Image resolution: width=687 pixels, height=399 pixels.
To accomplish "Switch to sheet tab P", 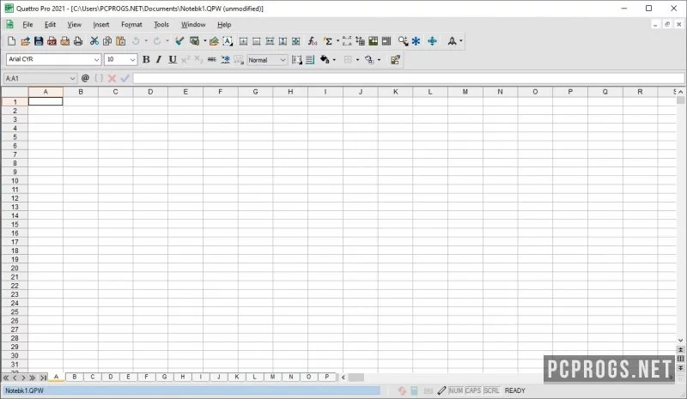I will click(327, 377).
